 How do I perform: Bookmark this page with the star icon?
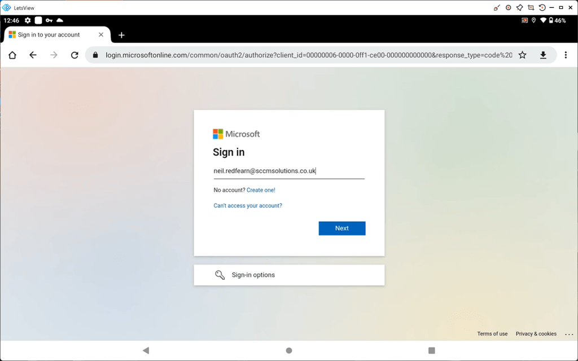click(x=523, y=55)
